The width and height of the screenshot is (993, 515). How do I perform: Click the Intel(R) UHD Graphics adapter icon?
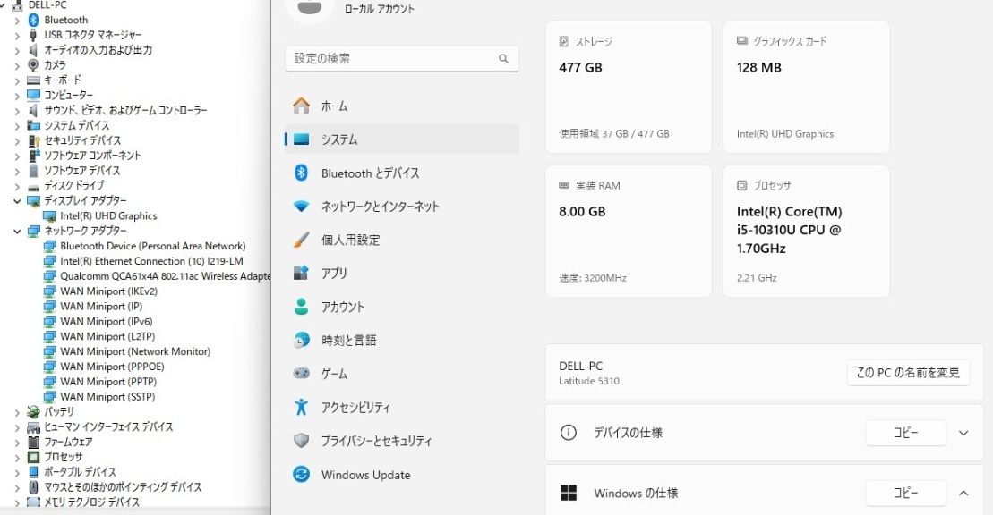tap(49, 216)
